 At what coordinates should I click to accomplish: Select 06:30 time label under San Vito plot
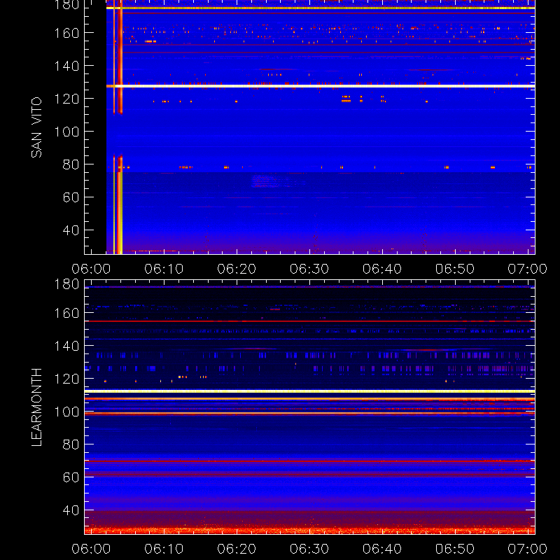pos(309,269)
